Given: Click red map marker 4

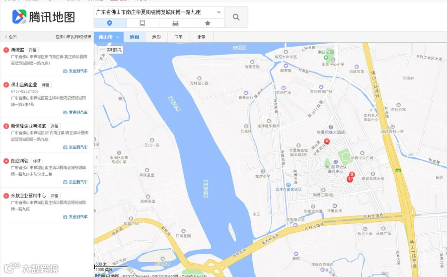Looking at the screenshot, I should [x=327, y=141].
